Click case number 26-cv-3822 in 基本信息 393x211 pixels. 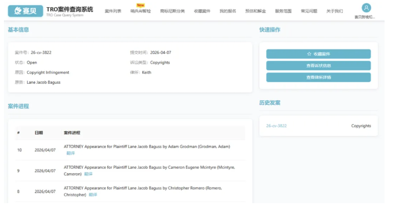pyautogui.click(x=41, y=52)
